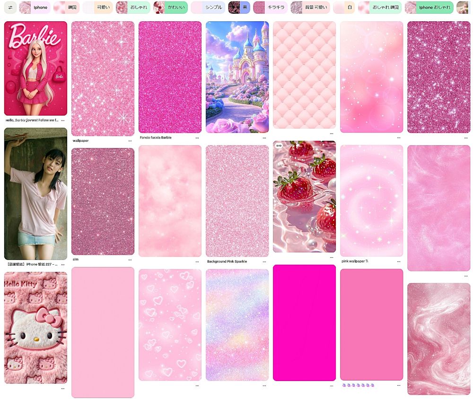The height and width of the screenshot is (399, 473).
Task: Apply the 'キラキラ' filter chip
Action: coord(271,8)
